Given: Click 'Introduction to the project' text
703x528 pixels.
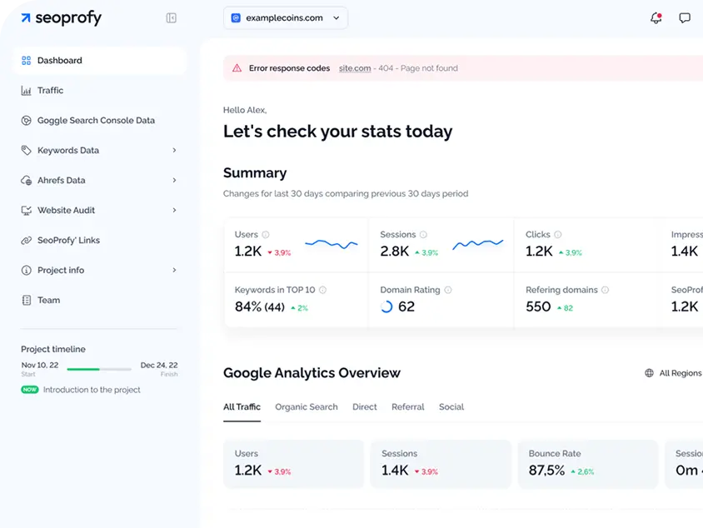Looking at the screenshot, I should click(92, 390).
